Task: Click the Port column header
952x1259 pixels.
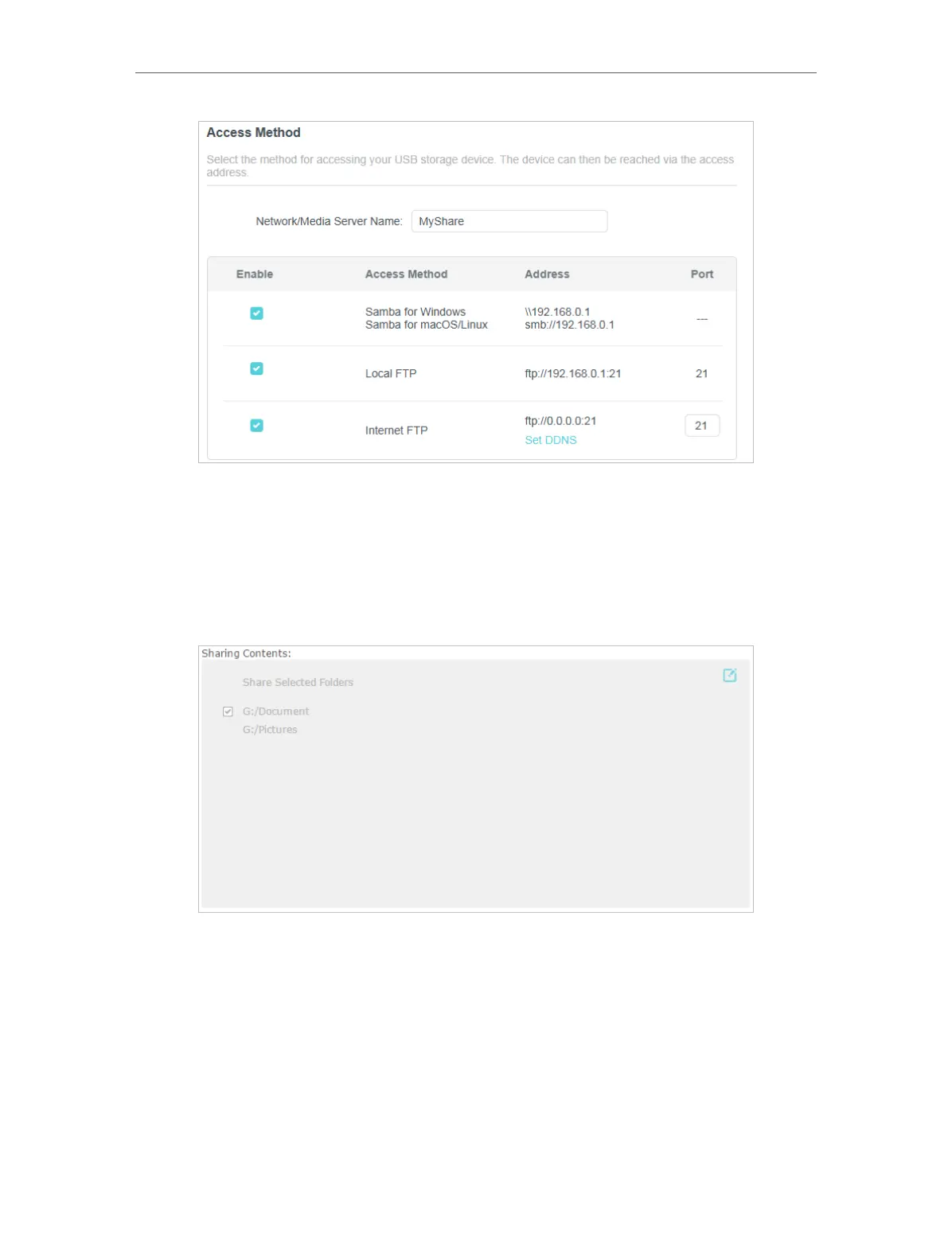Action: 702,274
